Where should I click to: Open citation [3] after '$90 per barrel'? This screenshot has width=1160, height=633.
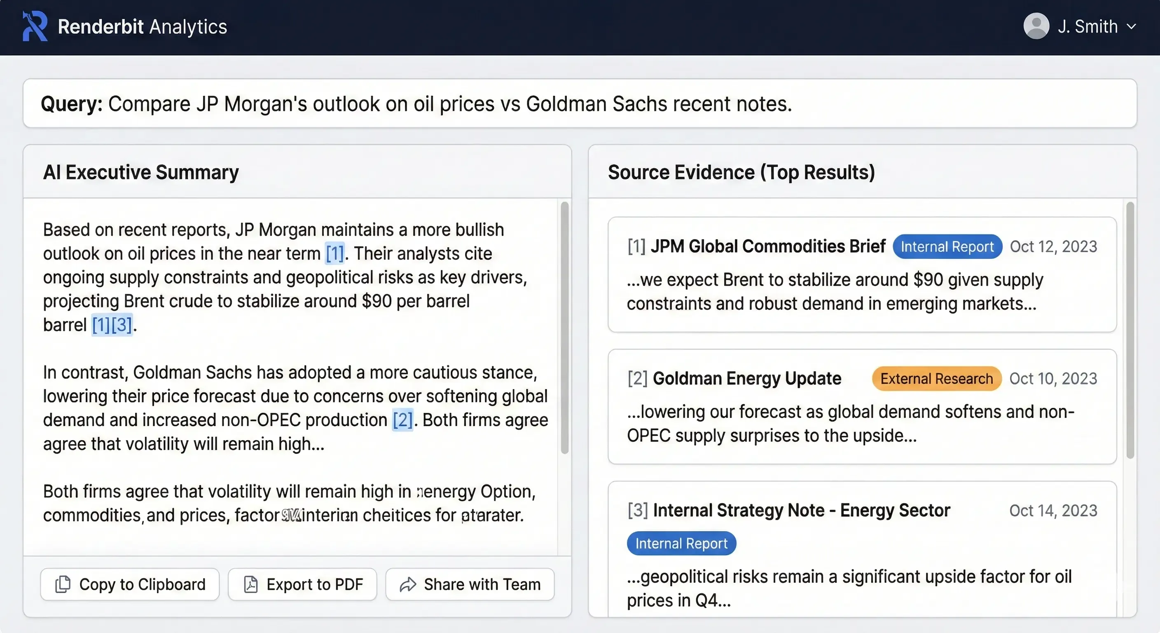(x=122, y=325)
